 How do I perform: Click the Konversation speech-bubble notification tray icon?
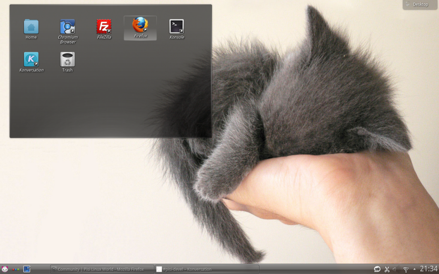(x=376, y=269)
